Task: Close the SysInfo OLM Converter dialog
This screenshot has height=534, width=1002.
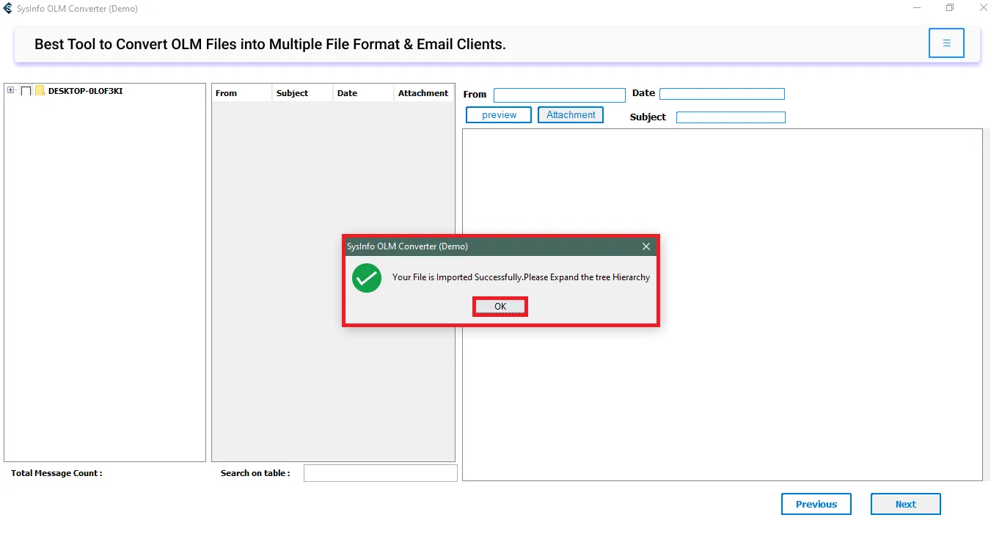Action: pos(646,246)
